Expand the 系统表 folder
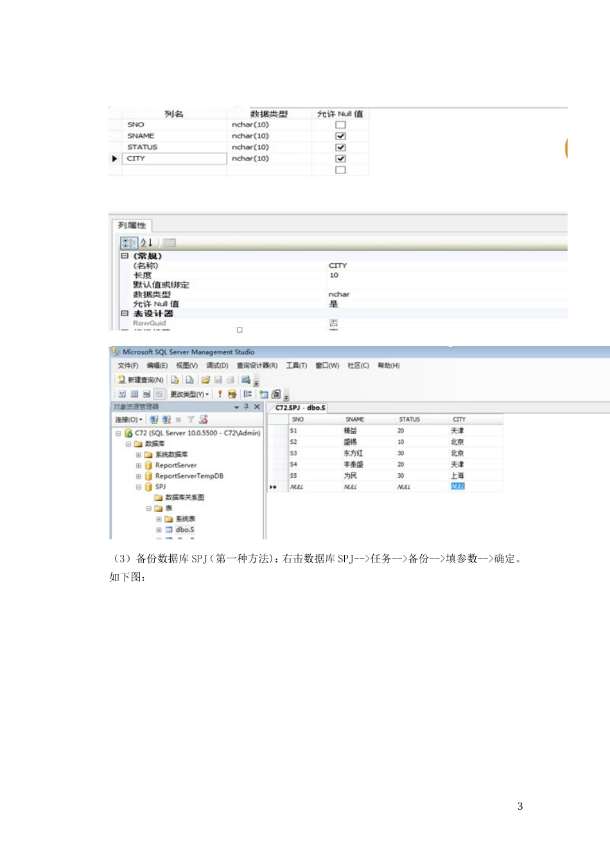The image size is (610, 863). 159,519
